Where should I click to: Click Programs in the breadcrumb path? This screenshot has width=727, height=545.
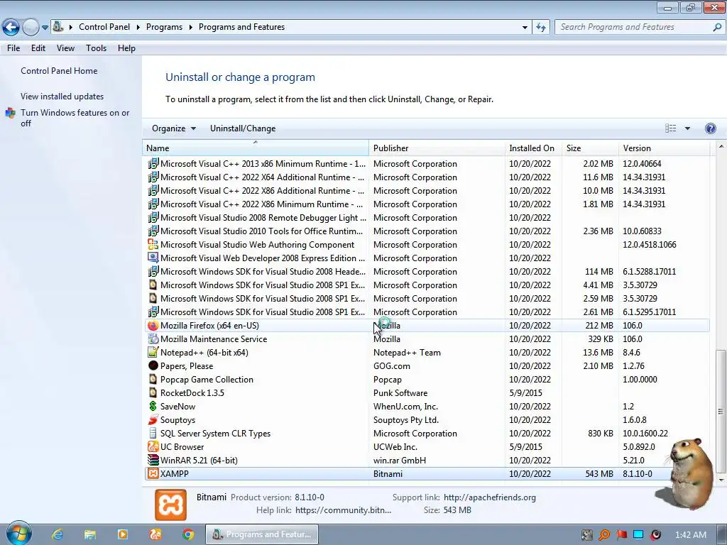pos(164,27)
